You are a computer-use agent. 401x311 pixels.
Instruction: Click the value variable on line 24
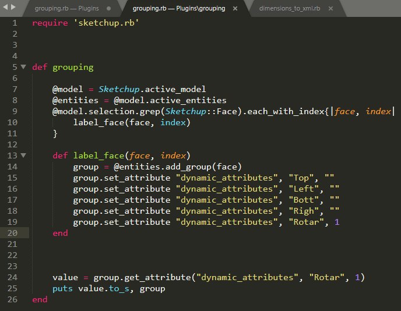(65, 277)
